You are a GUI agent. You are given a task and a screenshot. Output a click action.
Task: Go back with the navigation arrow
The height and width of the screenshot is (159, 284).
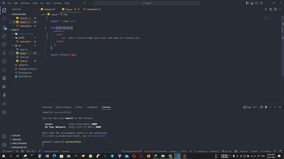(x=85, y=3)
